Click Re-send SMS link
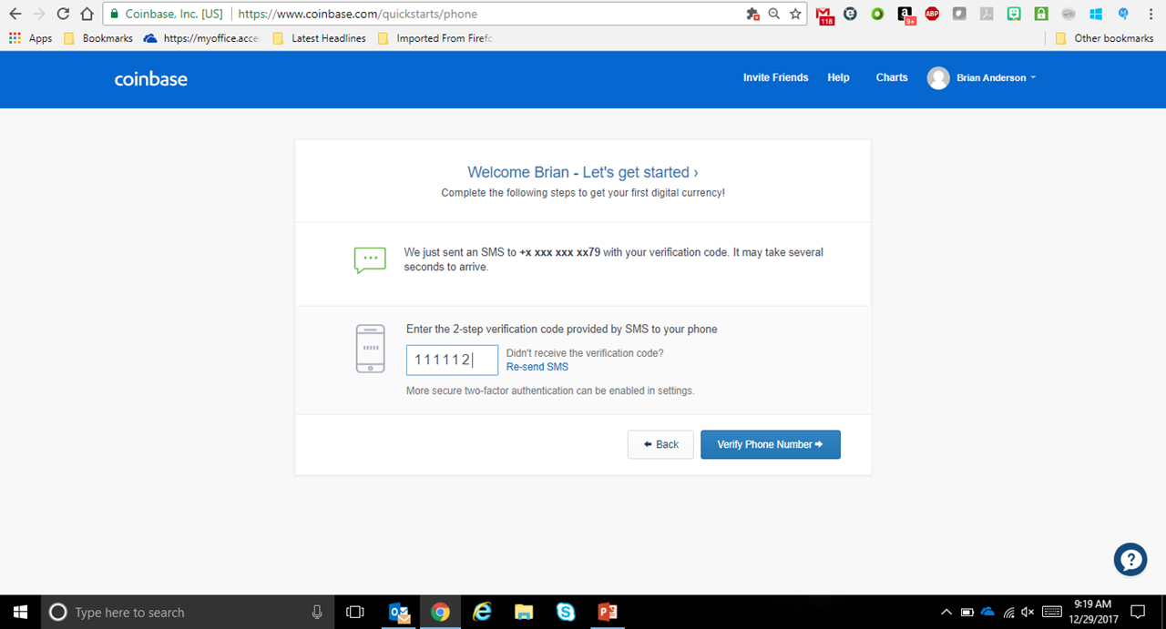Image resolution: width=1166 pixels, height=629 pixels. (537, 367)
